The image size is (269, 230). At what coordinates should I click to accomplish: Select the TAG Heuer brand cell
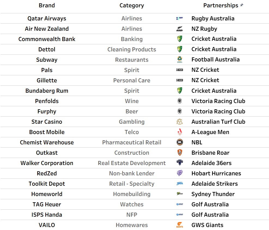(47, 204)
